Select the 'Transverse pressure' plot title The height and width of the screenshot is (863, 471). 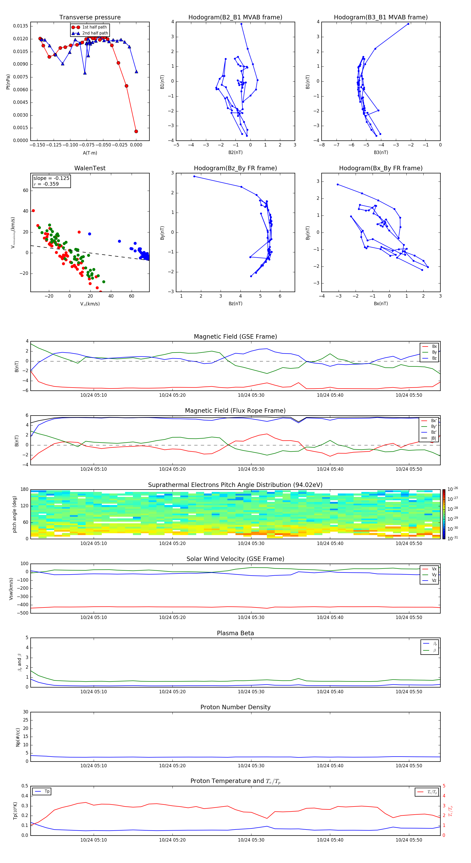point(90,18)
